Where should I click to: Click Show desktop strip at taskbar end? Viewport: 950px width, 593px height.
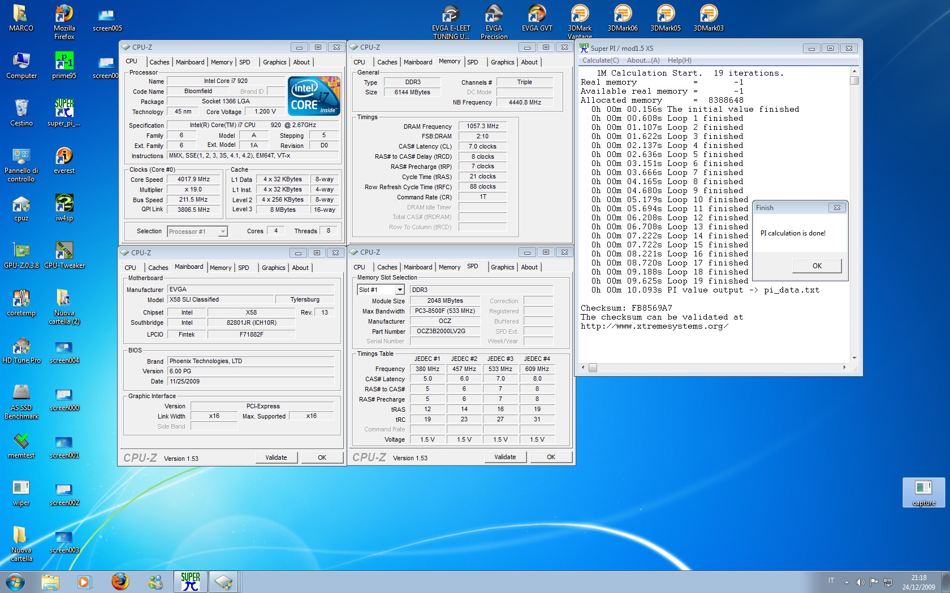(x=945, y=582)
